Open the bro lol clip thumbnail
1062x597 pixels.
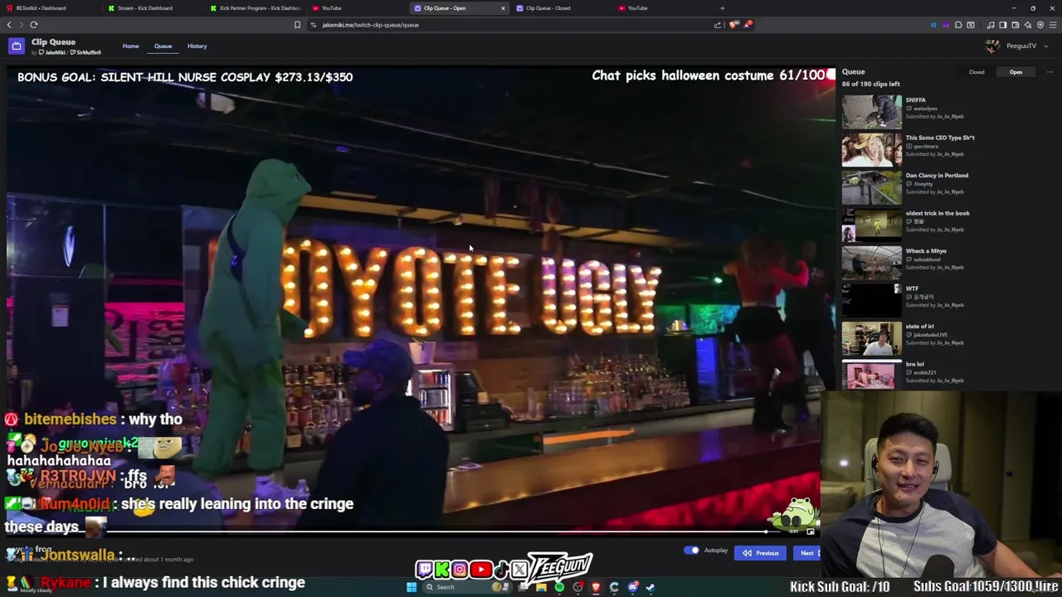coord(871,375)
